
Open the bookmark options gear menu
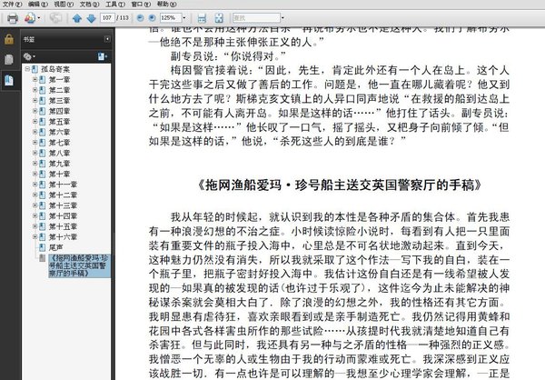tap(29, 56)
